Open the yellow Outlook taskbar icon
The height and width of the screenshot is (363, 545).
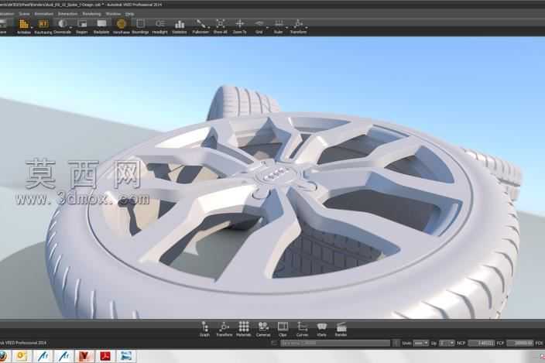coord(22,356)
